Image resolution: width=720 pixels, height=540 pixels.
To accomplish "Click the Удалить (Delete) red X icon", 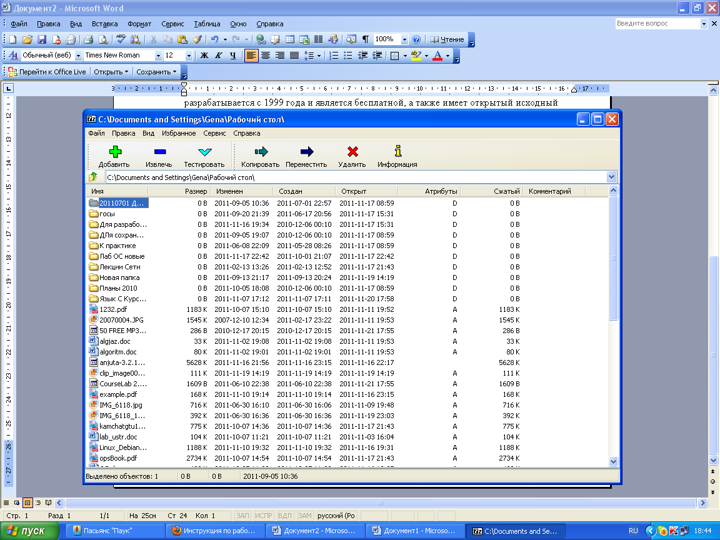I will (352, 151).
